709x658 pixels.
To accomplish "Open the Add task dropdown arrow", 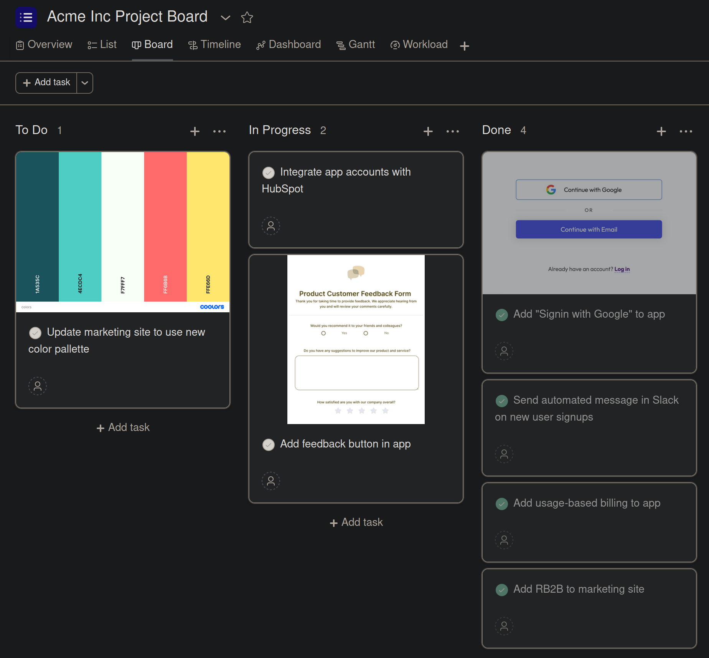I will pyautogui.click(x=85, y=83).
